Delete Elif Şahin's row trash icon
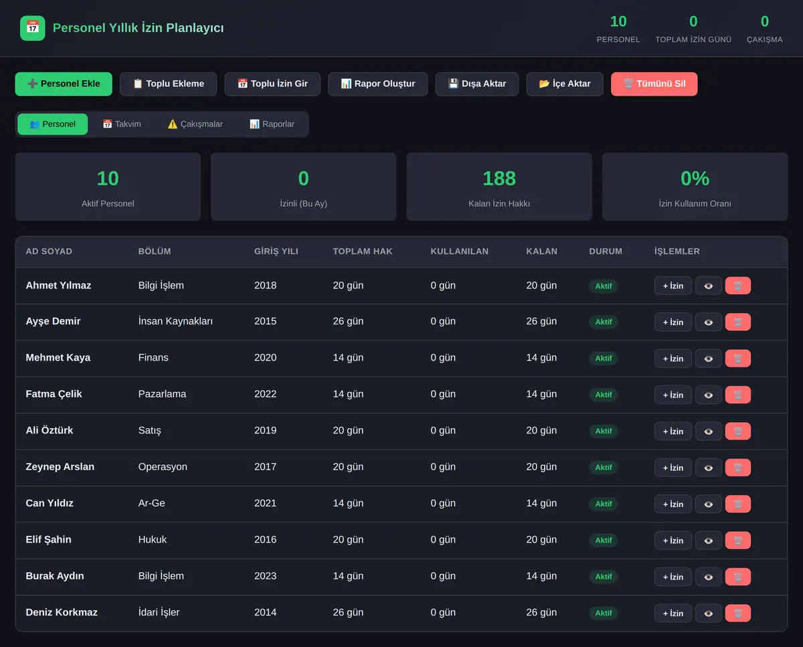The width and height of the screenshot is (803, 647). (737, 540)
